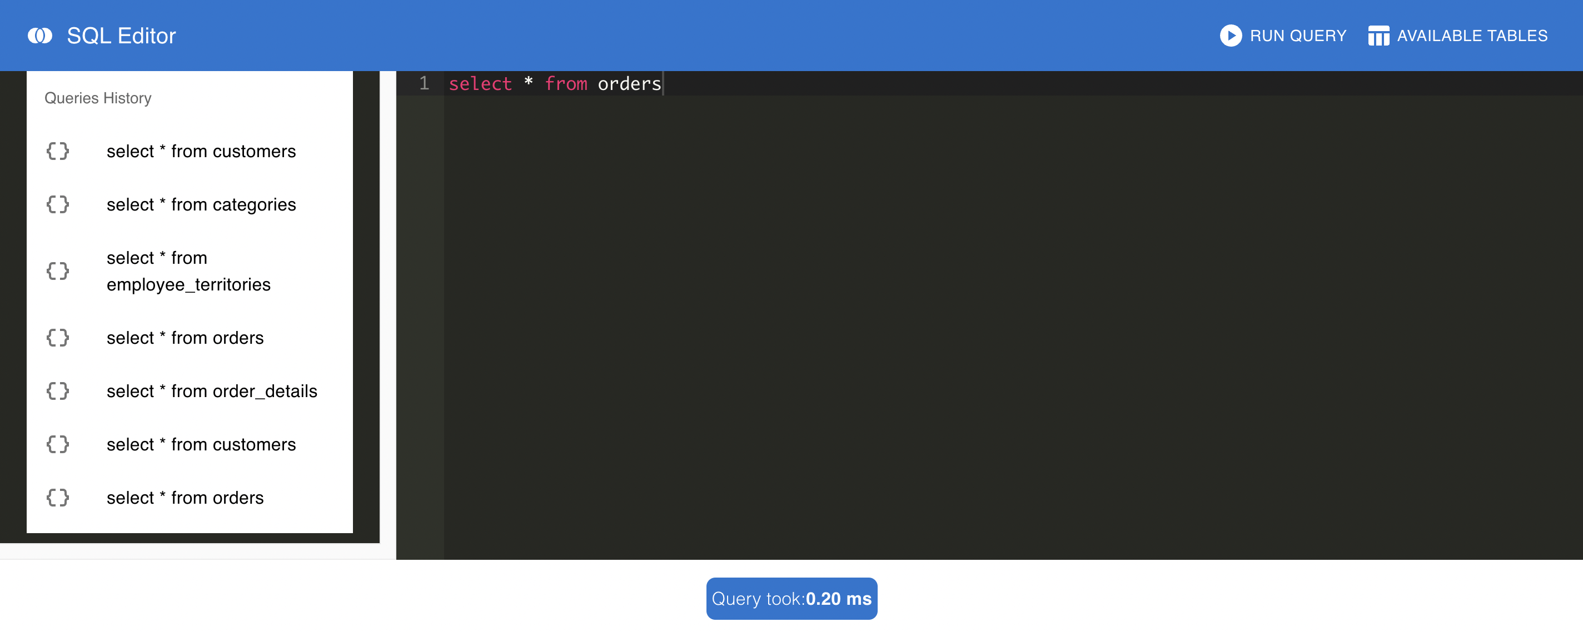Viewport: 1583px width, 632px height.
Task: Click the Available Tables grid icon
Action: [x=1378, y=36]
